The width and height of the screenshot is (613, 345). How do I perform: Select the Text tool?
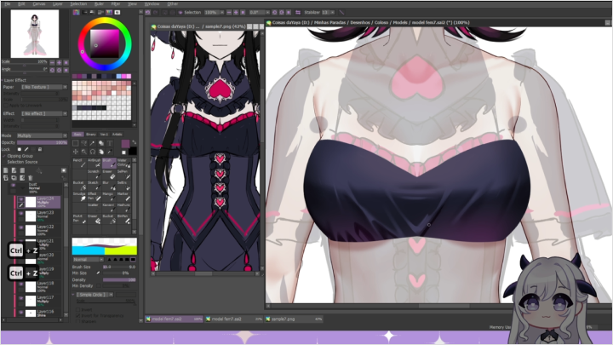point(110,143)
